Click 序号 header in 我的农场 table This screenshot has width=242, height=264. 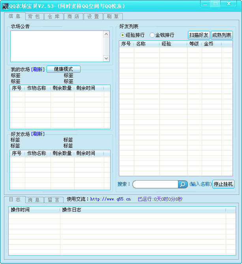[17, 88]
